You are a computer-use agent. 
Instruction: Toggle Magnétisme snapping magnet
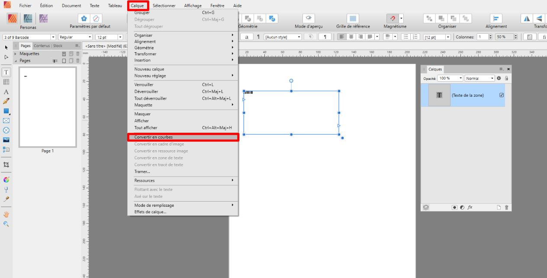(x=392, y=18)
